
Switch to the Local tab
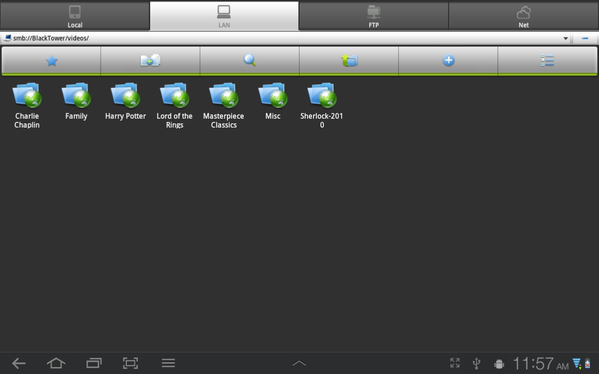tap(75, 16)
